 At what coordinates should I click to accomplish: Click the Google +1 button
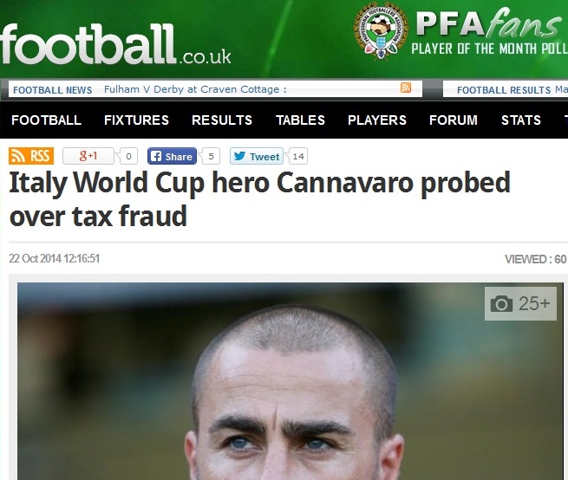tap(88, 156)
